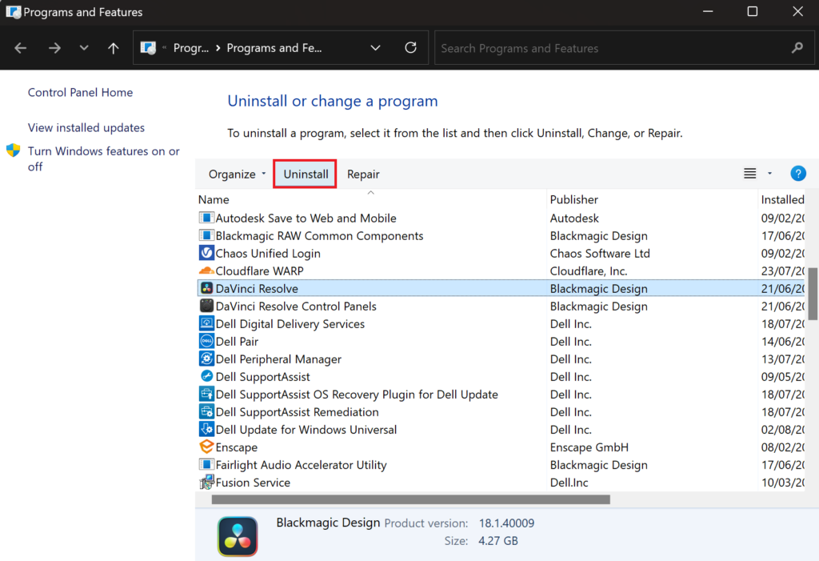Viewport: 819px width, 561px height.
Task: Click the Enscape orange icon
Action: click(x=206, y=447)
